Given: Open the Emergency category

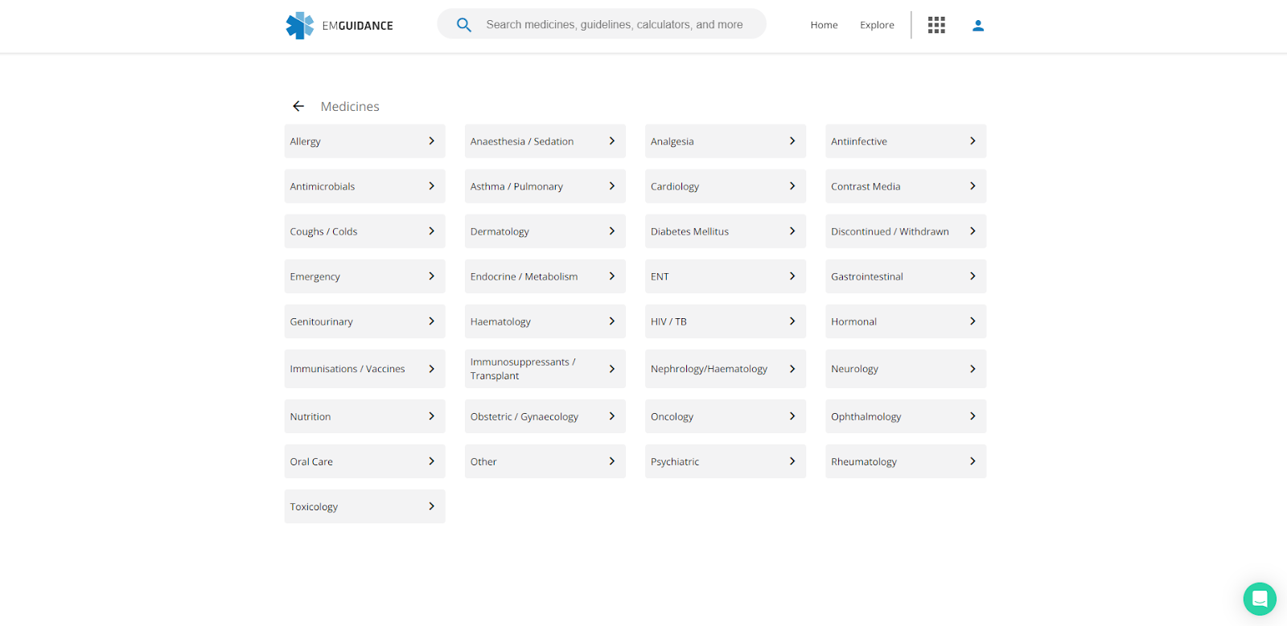Looking at the screenshot, I should click(364, 276).
